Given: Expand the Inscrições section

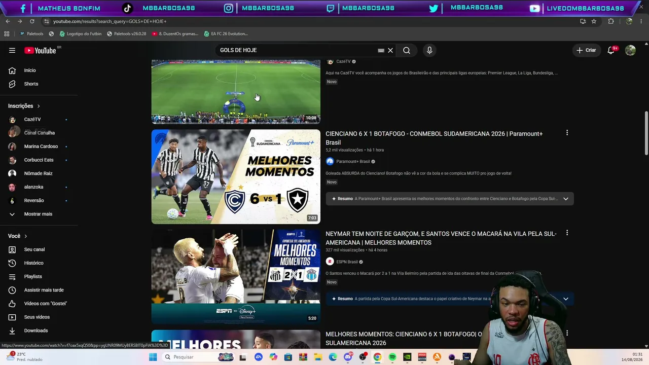Looking at the screenshot, I should [24, 106].
